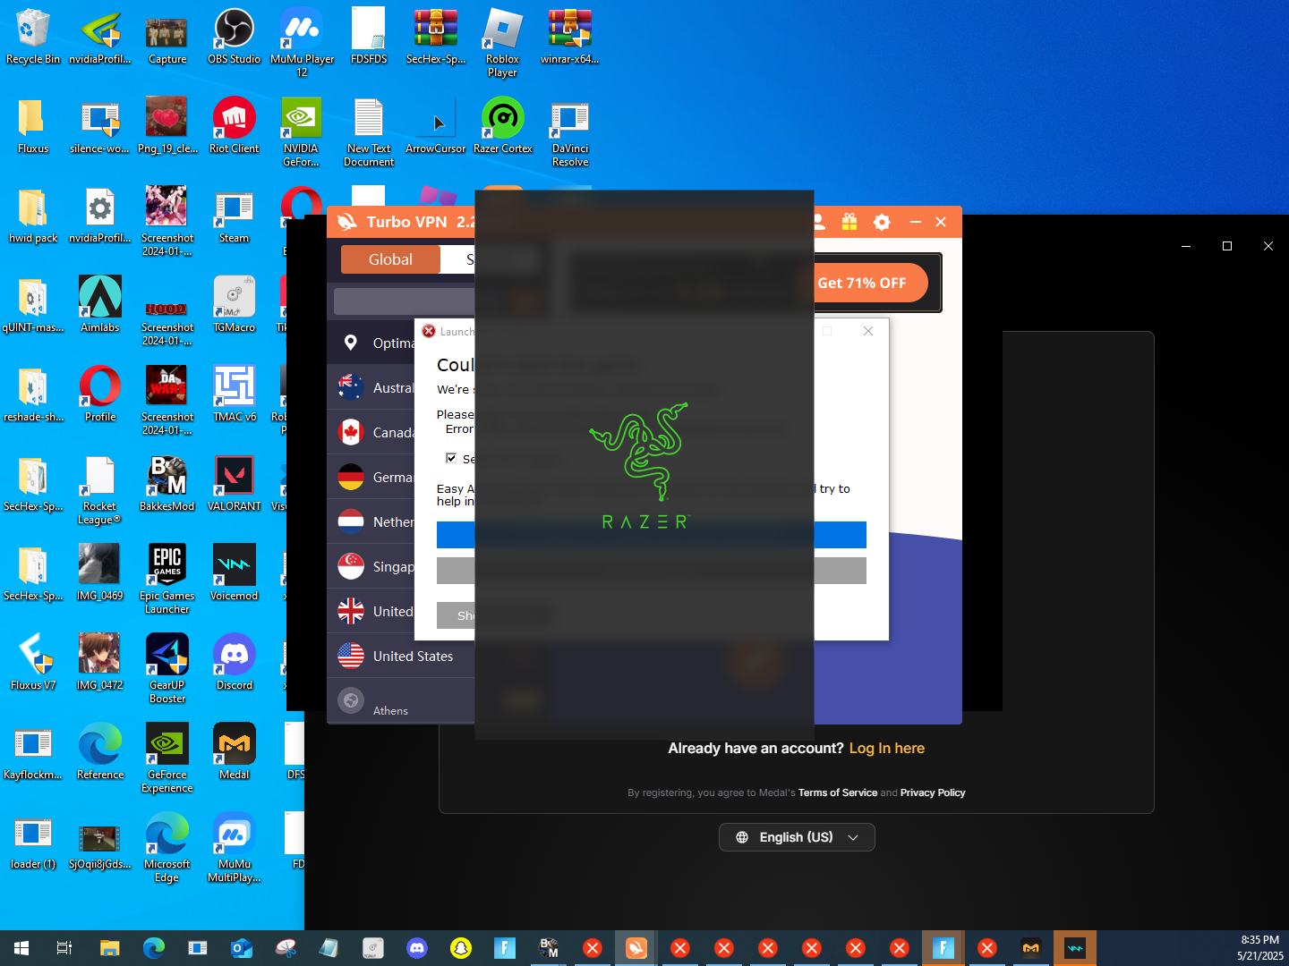
Task: Open the Windows Start menu
Action: (x=21, y=948)
